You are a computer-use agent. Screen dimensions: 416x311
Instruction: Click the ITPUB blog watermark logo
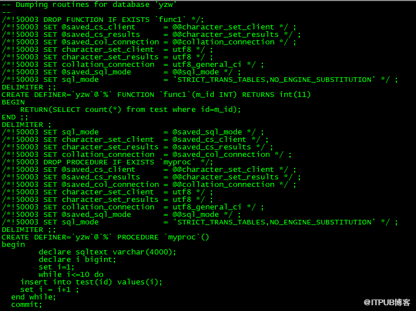tap(386, 301)
